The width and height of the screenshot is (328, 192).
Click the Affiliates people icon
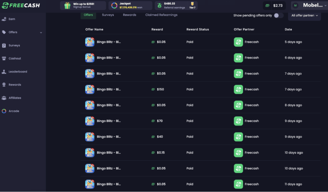[4, 98]
